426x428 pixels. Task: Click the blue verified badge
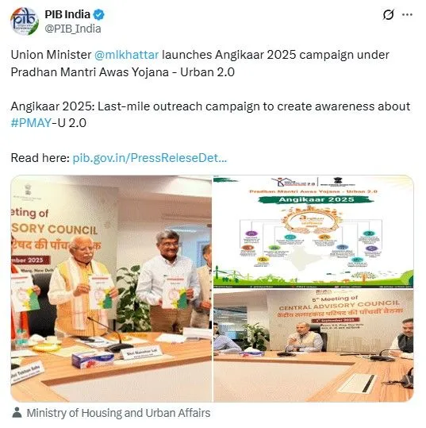[x=98, y=14]
